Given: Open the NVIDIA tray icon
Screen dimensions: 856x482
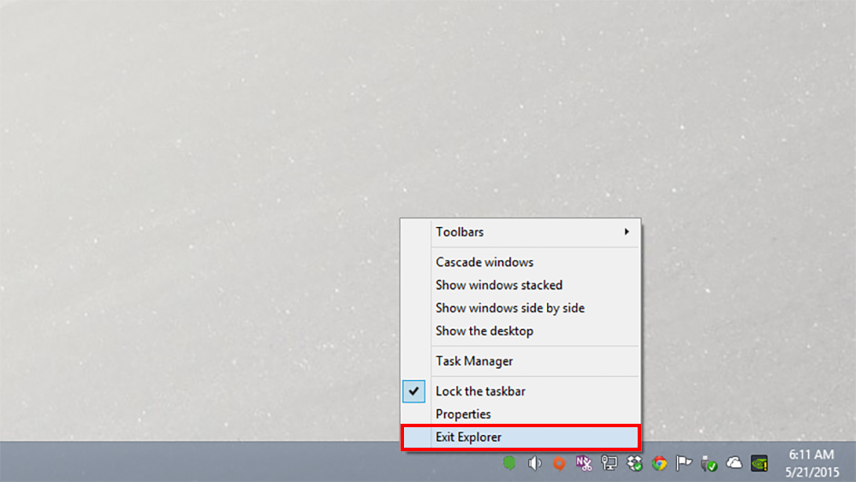Looking at the screenshot, I should pos(758,463).
